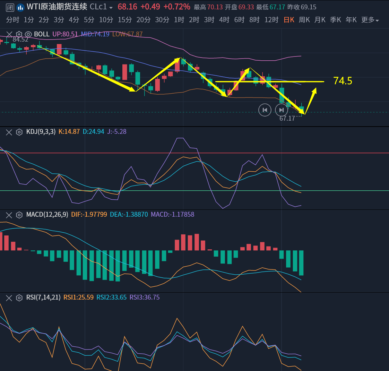Image resolution: width=389 pixels, height=371 pixels.
Task: Click the 84.52 high price marker
Action: 20,40
